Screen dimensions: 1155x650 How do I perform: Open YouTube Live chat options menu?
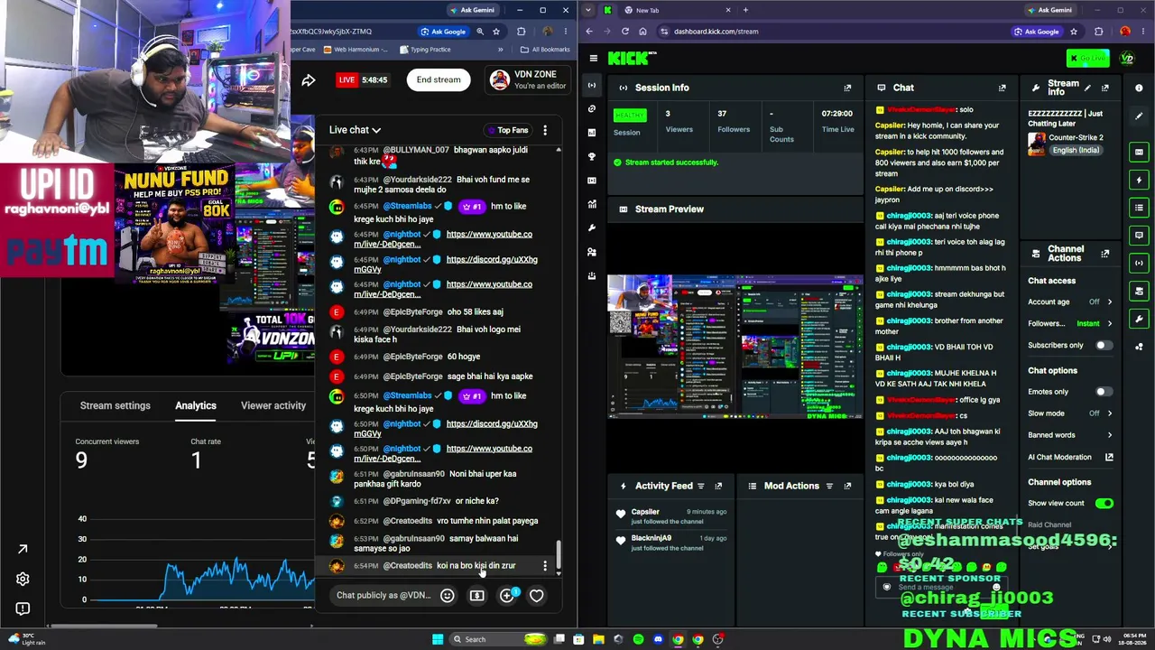point(545,131)
